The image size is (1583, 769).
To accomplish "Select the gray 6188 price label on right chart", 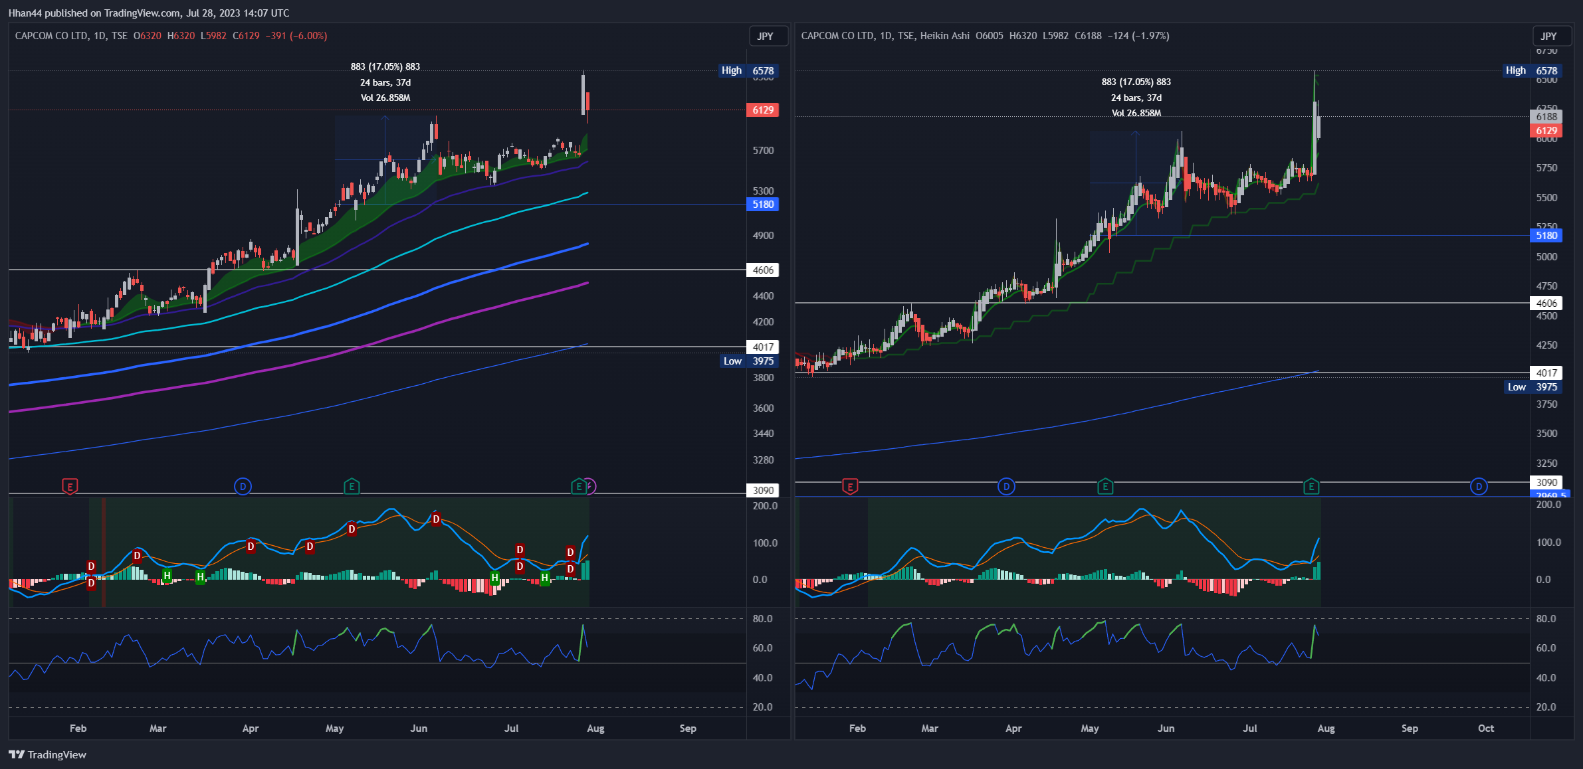I will click(x=1546, y=117).
